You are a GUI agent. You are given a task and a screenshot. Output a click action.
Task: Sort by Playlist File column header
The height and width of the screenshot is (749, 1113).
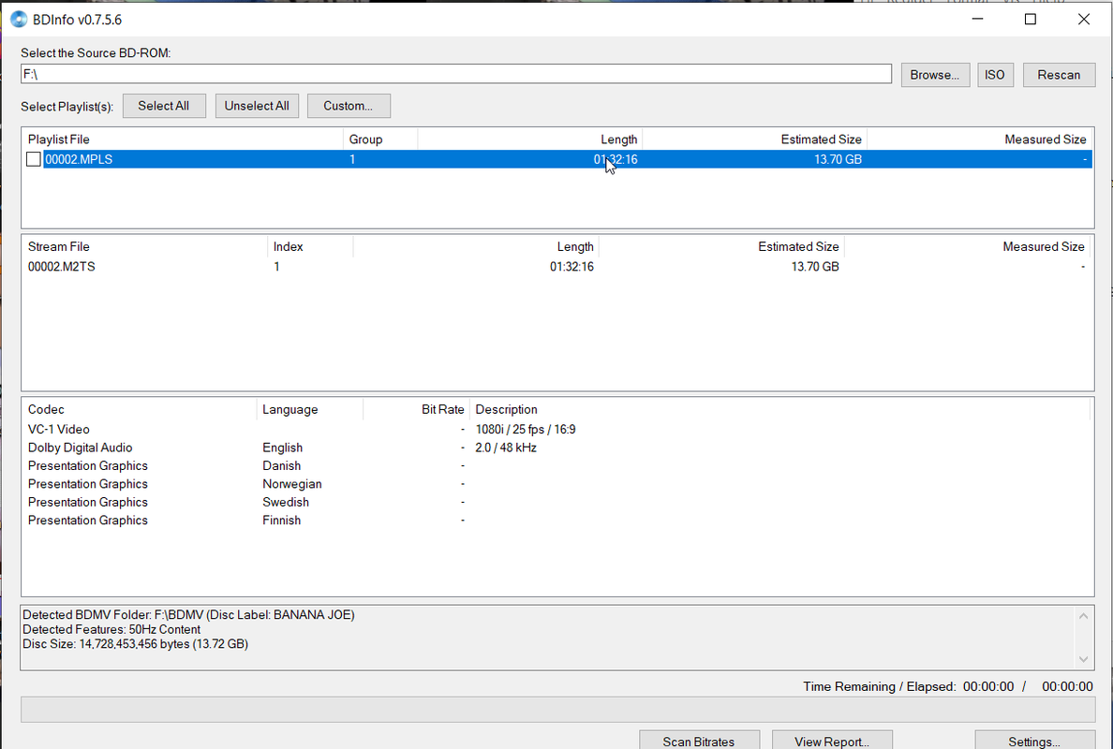point(183,139)
